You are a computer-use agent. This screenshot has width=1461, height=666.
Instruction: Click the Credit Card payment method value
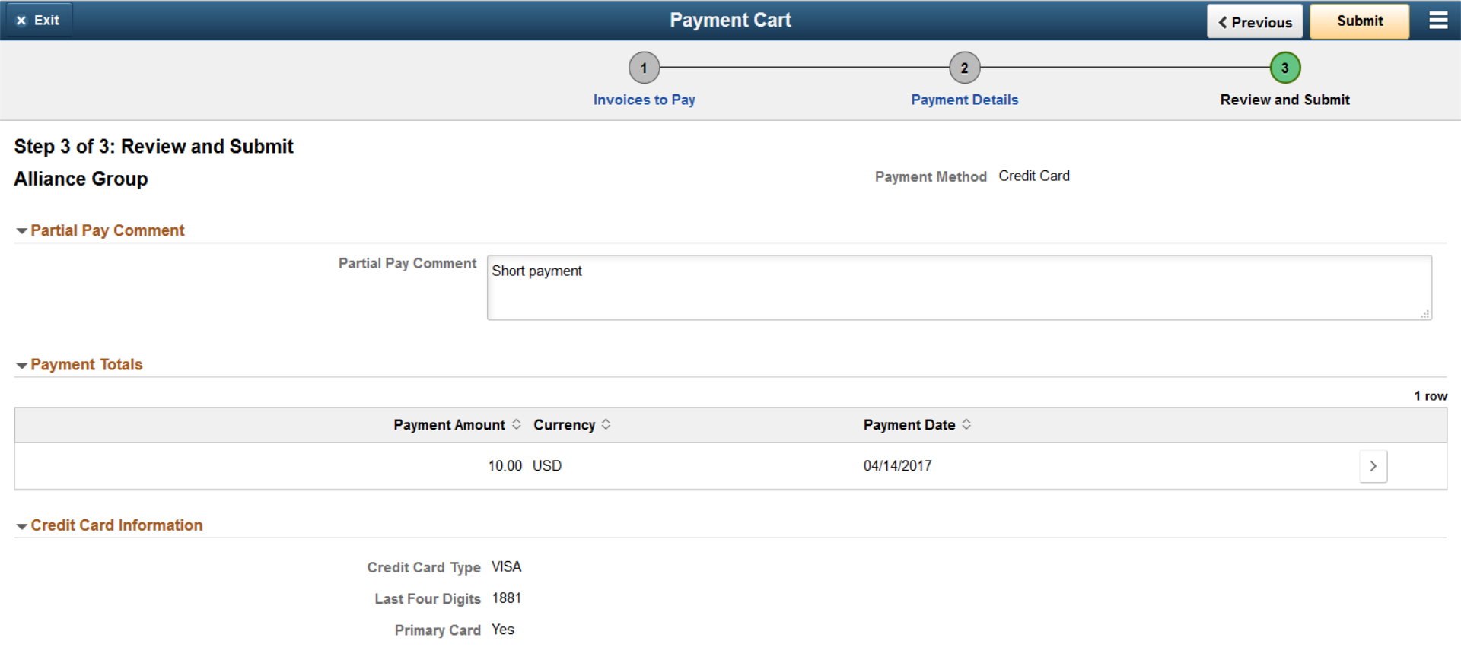(1033, 176)
